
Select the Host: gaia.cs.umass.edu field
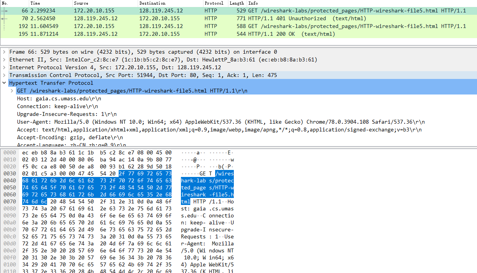56,98
